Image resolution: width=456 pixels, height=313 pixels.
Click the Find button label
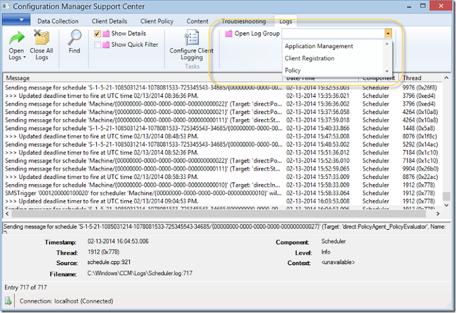pyautogui.click(x=75, y=51)
